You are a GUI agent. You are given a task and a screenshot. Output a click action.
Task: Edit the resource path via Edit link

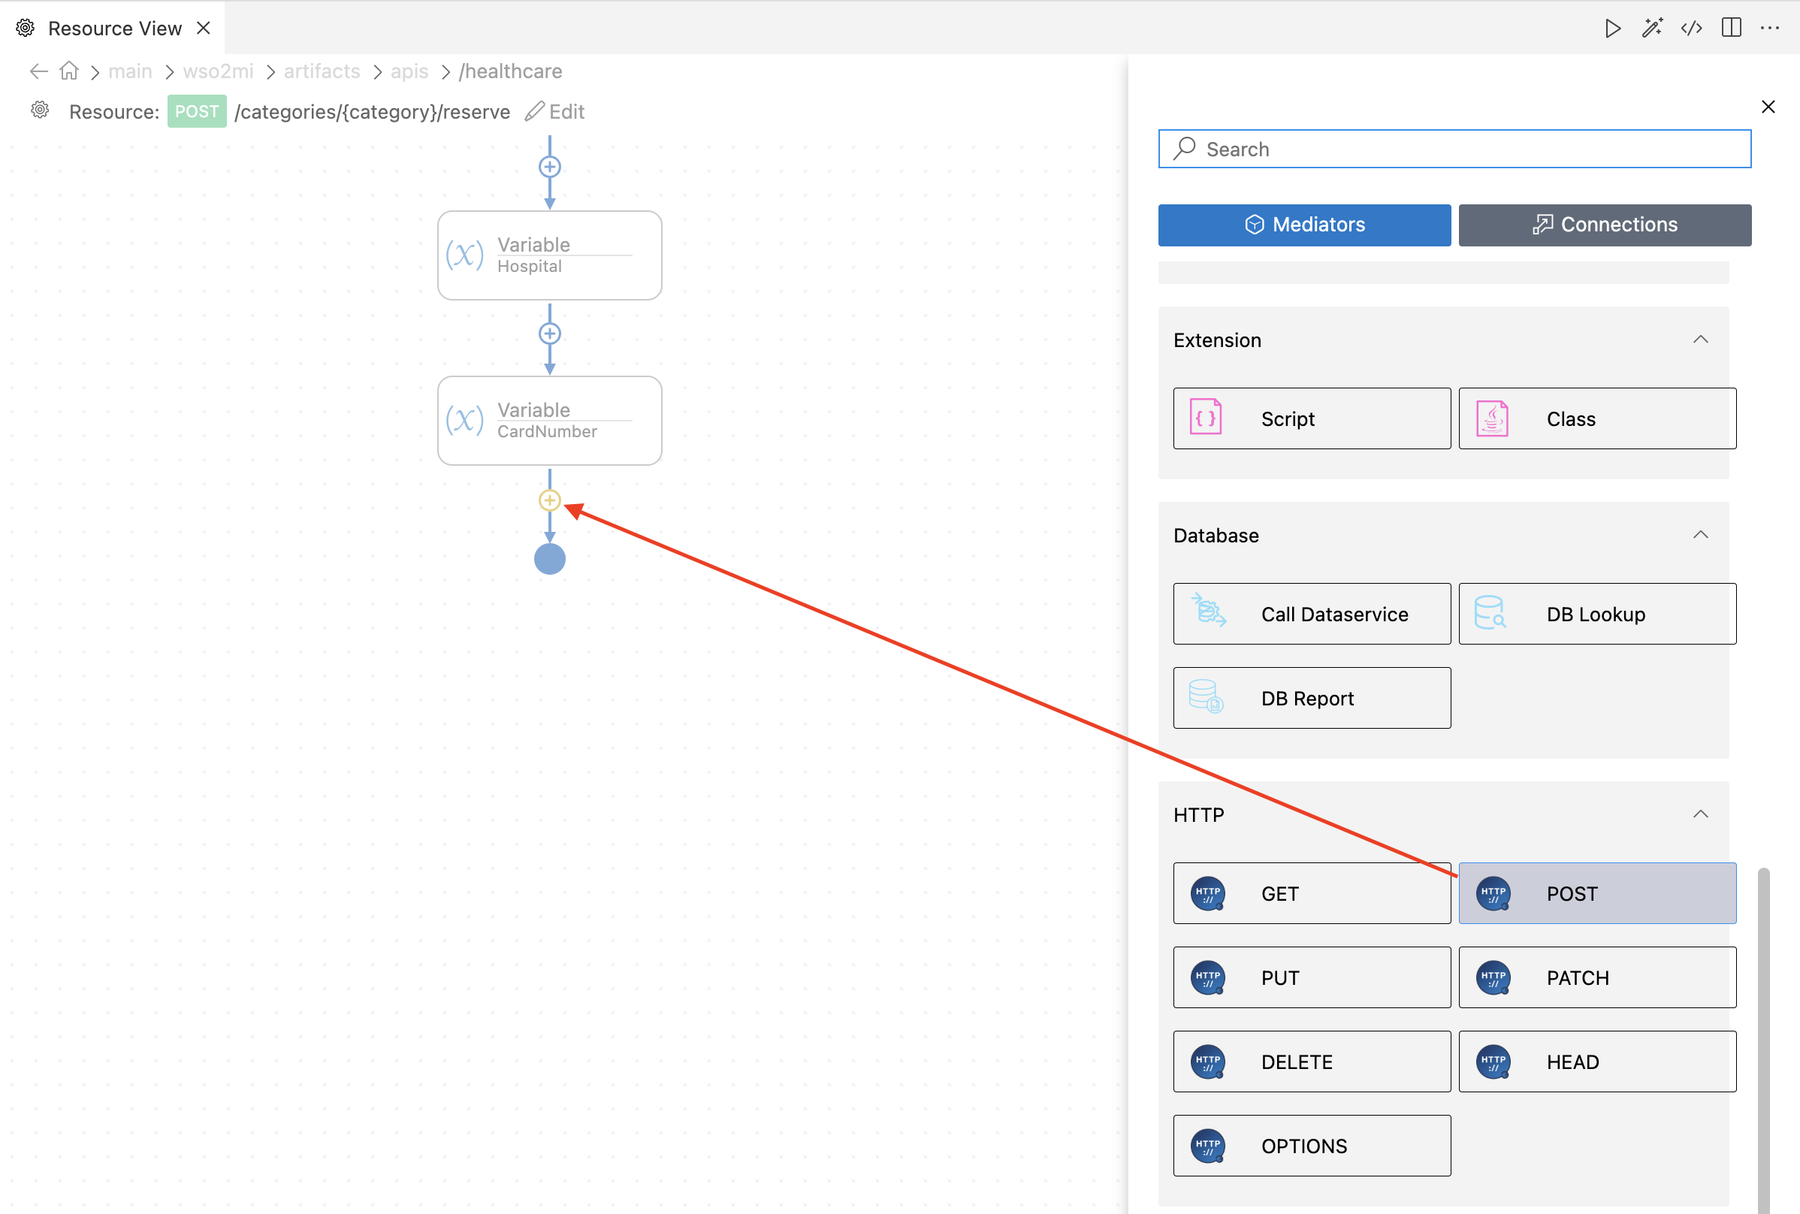coord(554,111)
